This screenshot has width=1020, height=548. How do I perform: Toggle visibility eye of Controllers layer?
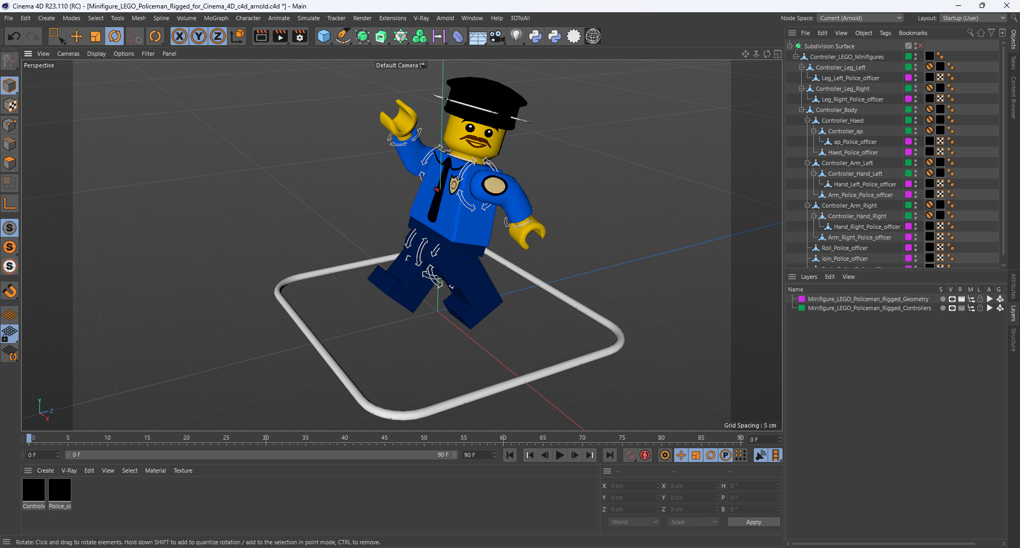tap(952, 308)
